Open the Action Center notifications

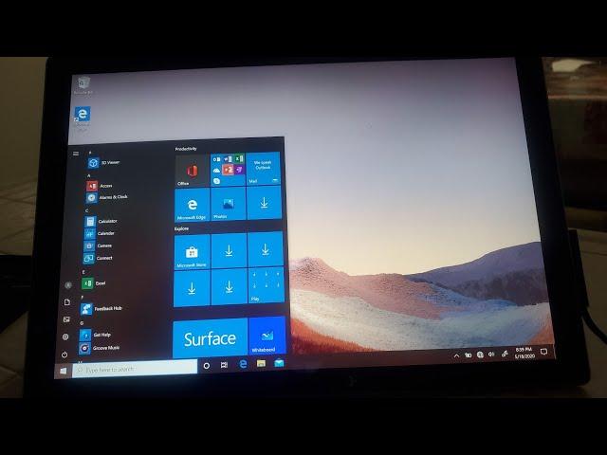coord(544,352)
